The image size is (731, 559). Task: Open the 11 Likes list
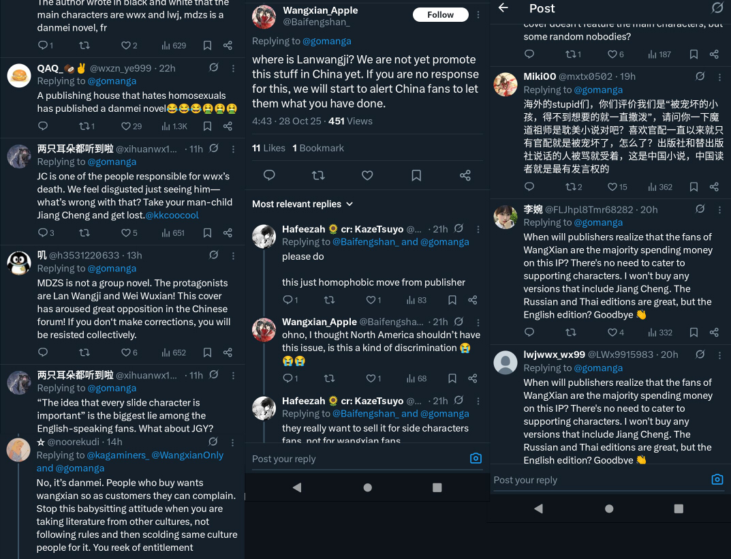[x=268, y=148]
